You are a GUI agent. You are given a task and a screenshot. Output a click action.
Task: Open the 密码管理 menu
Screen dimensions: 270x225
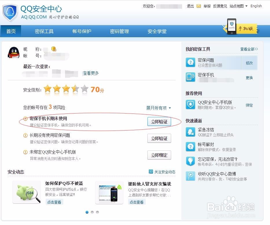(119, 31)
